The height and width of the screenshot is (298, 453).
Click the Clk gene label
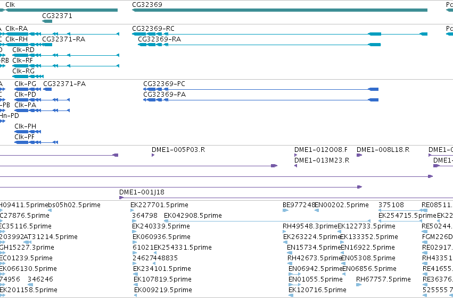[10, 5]
